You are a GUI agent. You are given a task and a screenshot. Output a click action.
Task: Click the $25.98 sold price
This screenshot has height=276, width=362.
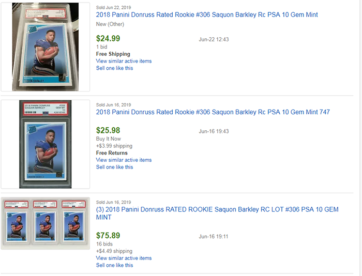[x=108, y=130]
